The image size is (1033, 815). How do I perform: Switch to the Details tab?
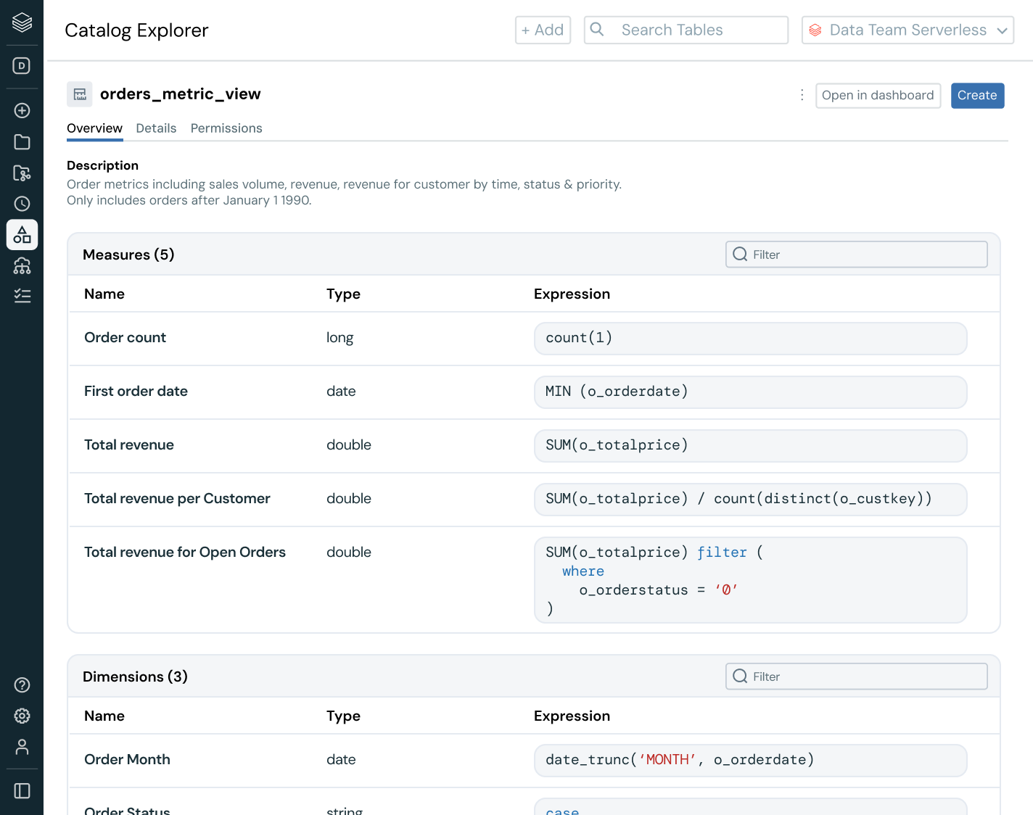pos(156,128)
